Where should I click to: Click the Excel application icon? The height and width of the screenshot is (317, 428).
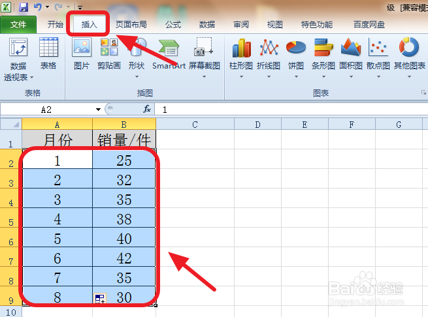pyautogui.click(x=6, y=7)
